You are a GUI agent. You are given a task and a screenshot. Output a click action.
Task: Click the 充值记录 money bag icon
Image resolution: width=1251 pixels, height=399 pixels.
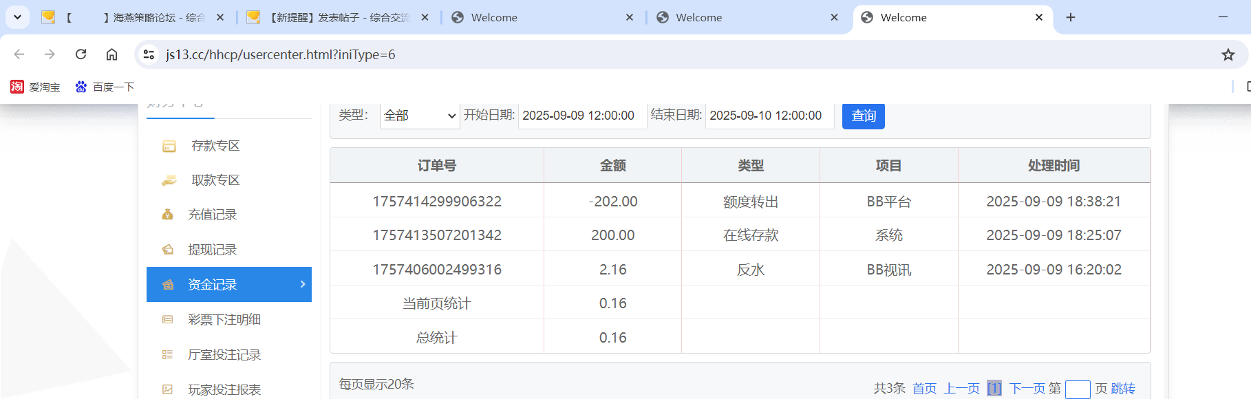167,215
